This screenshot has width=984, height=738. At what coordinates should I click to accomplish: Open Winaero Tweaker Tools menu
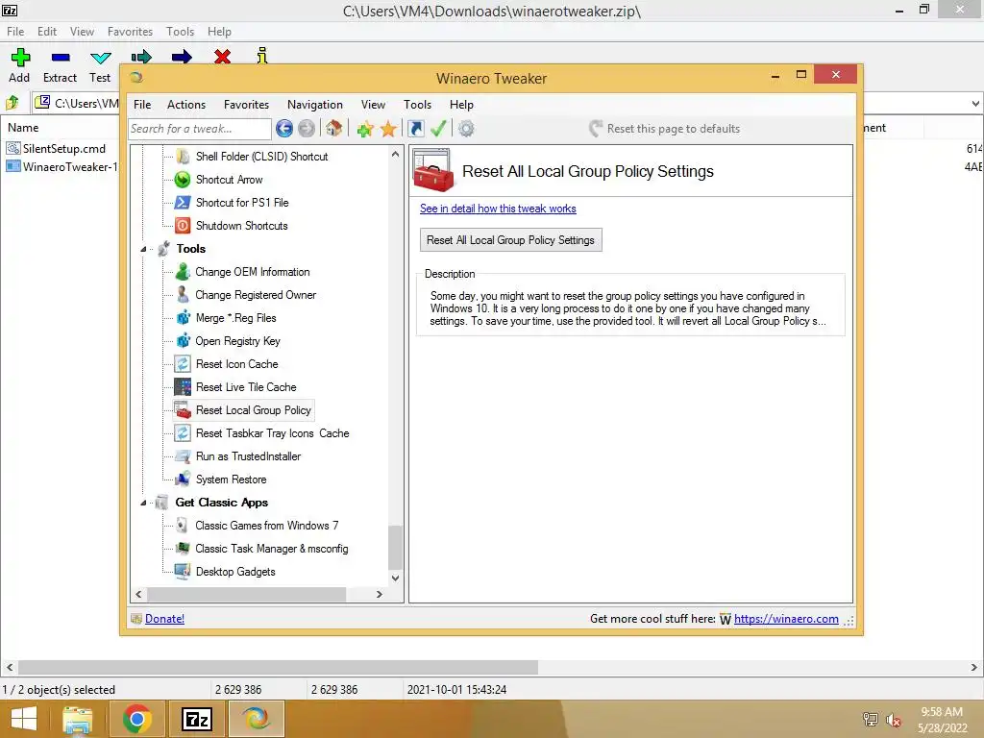pyautogui.click(x=417, y=105)
